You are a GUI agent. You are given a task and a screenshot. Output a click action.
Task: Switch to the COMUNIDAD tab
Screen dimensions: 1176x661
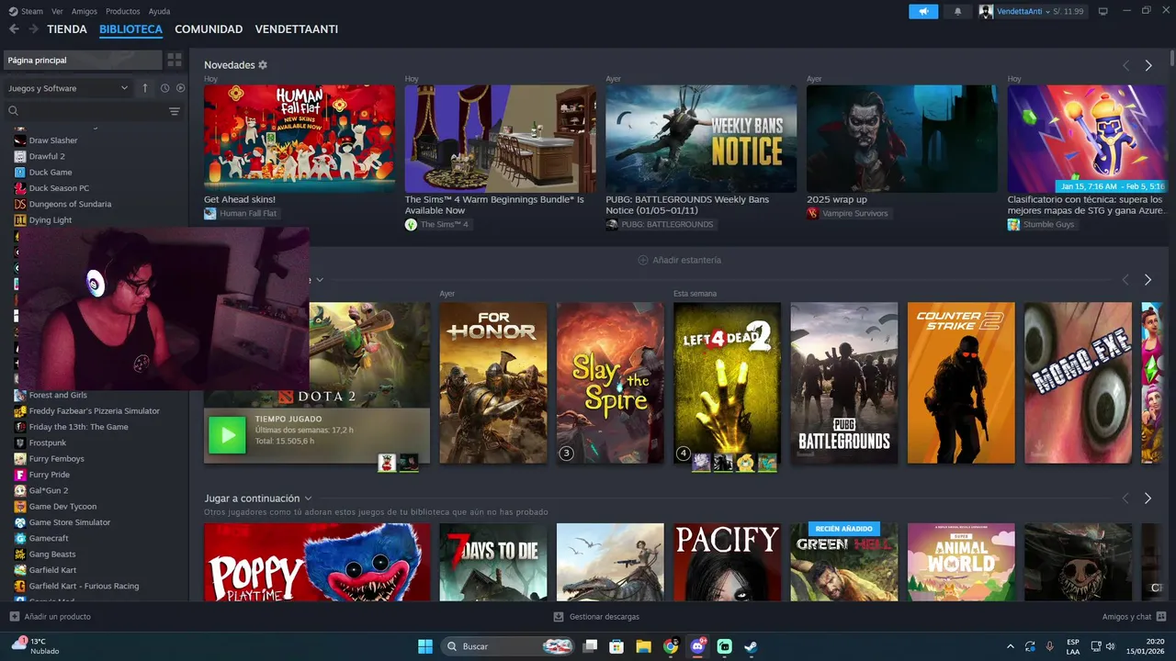click(209, 29)
